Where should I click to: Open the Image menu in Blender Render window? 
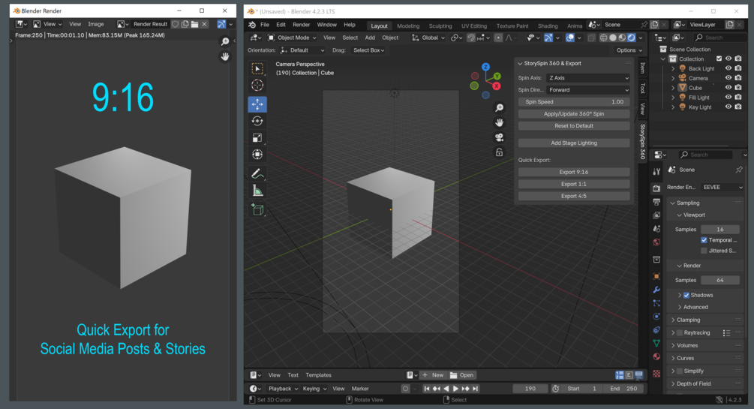click(96, 24)
